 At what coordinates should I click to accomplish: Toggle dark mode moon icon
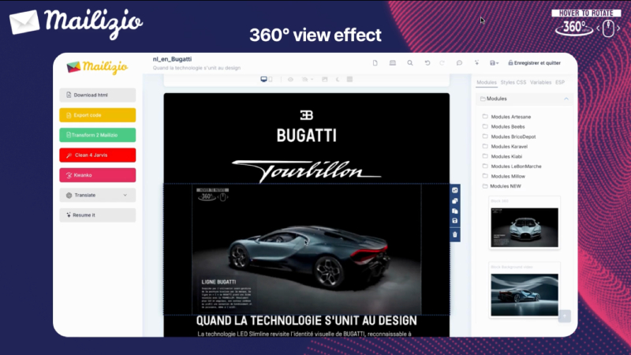tap(338, 80)
